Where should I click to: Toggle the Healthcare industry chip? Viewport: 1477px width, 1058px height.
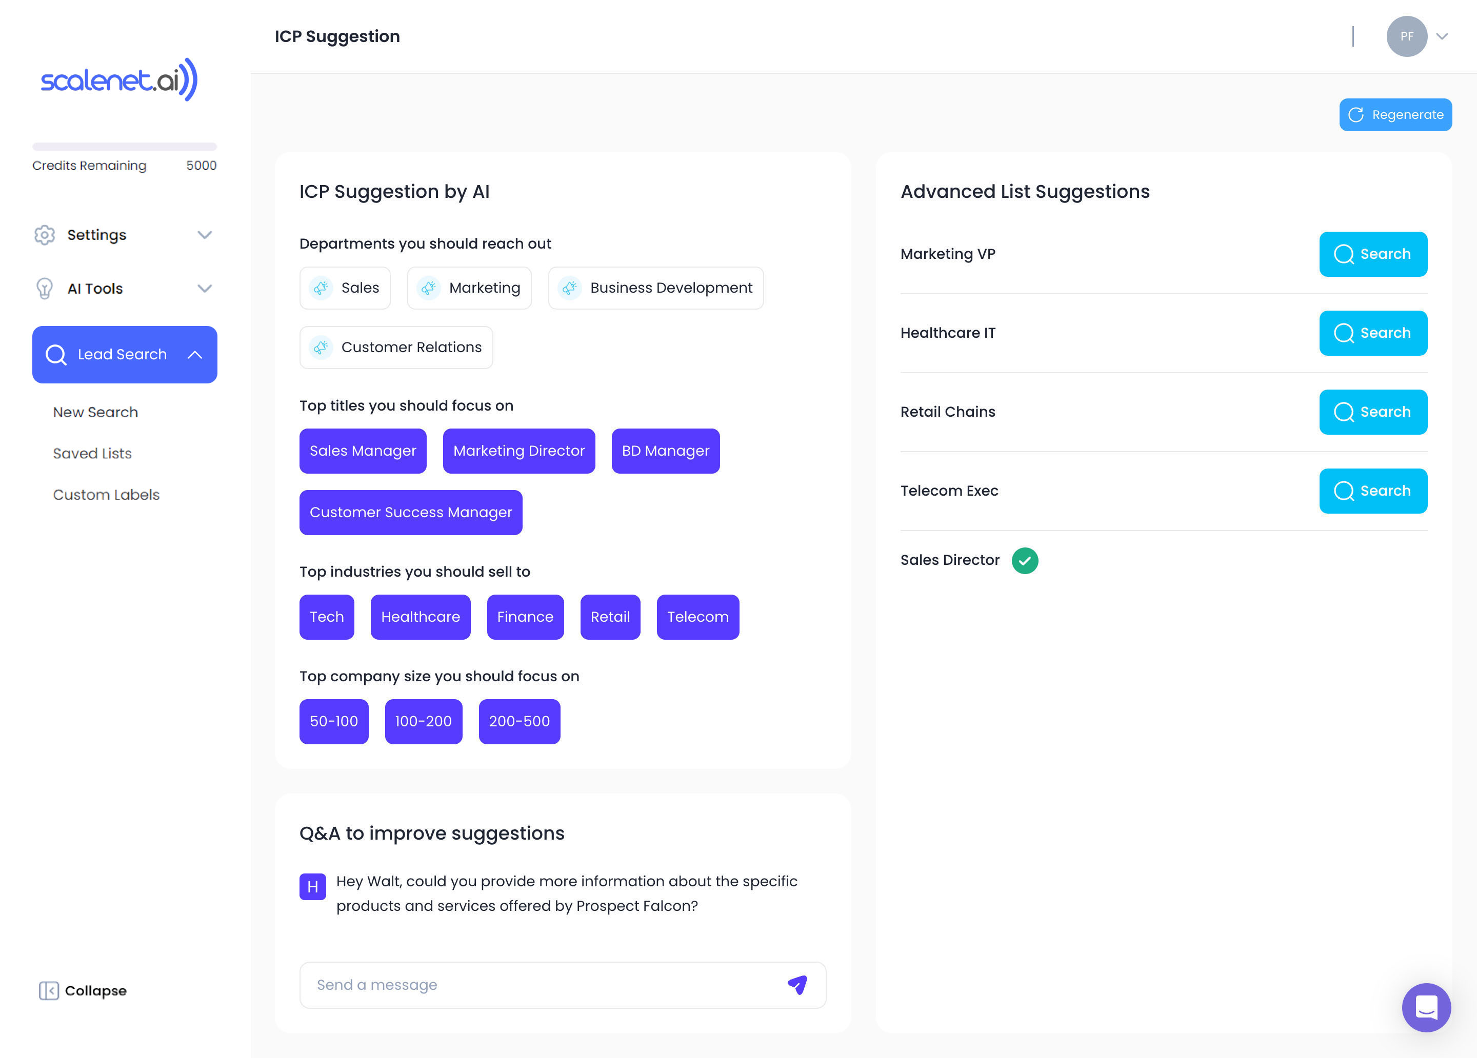[420, 617]
